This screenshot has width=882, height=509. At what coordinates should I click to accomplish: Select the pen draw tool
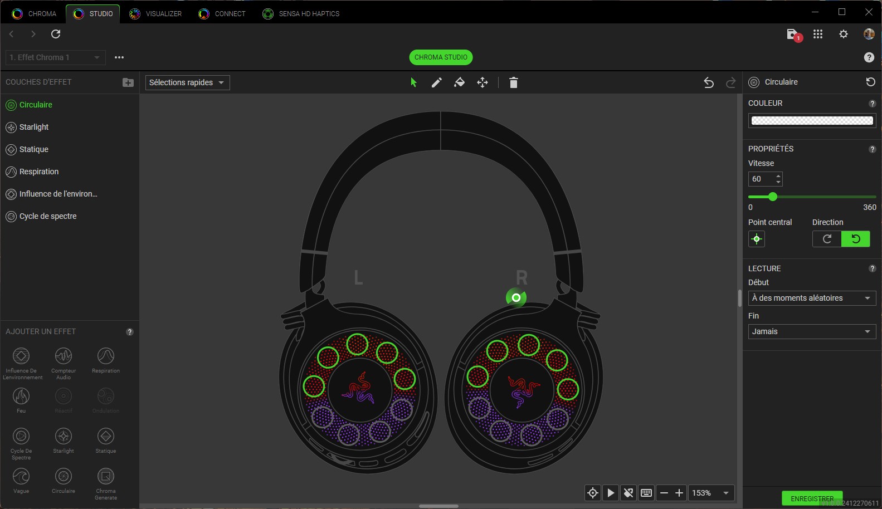click(x=437, y=82)
